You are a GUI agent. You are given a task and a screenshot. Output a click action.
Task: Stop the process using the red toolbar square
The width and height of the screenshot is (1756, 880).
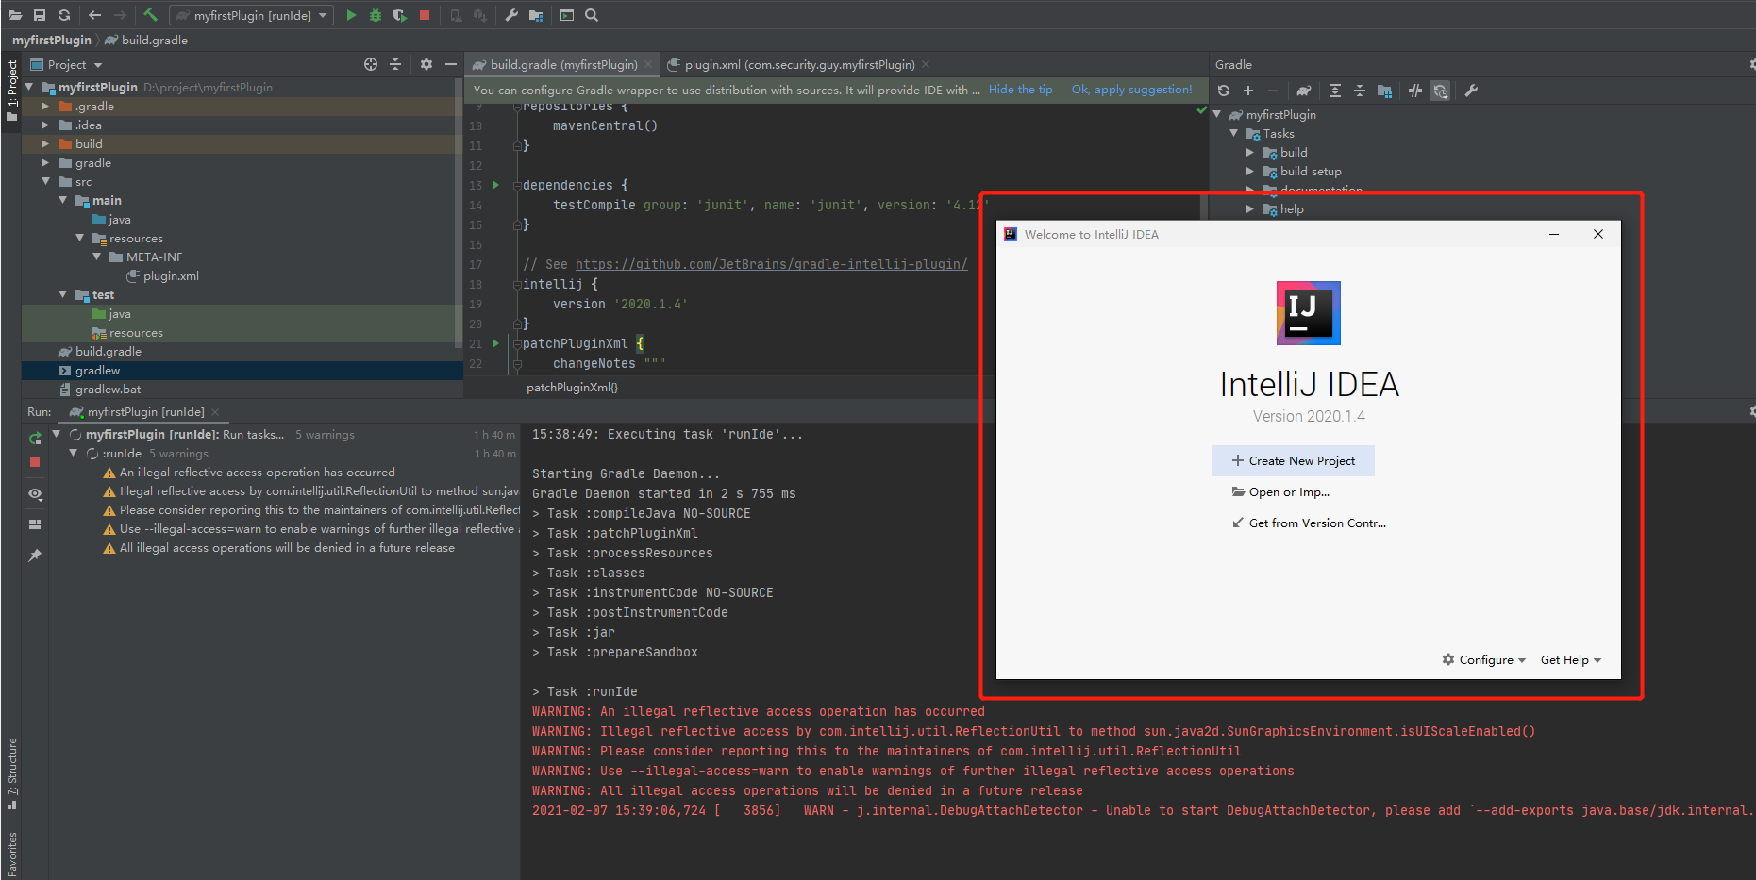click(425, 15)
